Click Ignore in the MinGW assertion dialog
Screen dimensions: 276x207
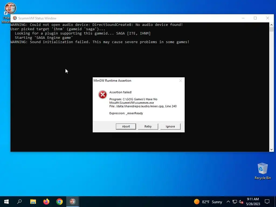click(x=170, y=126)
